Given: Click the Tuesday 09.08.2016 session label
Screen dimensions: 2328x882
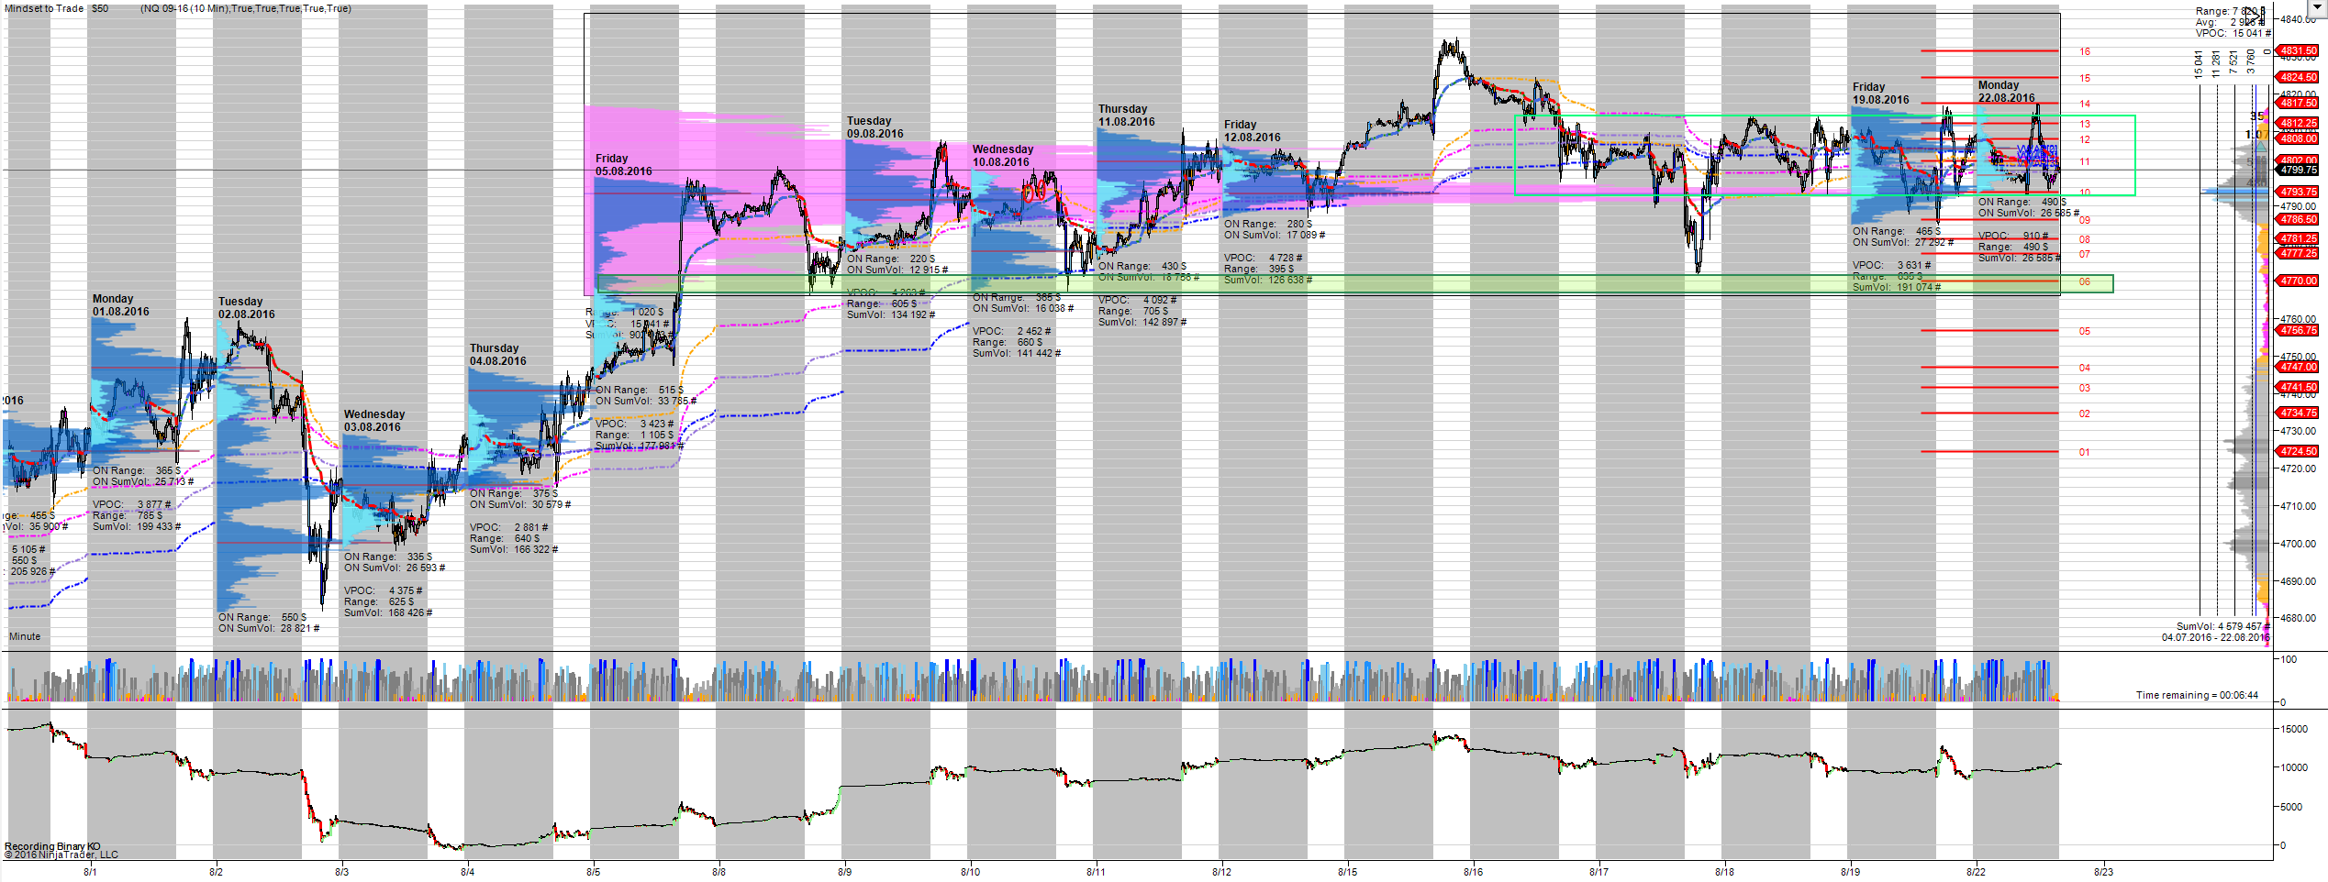Looking at the screenshot, I should tap(874, 127).
